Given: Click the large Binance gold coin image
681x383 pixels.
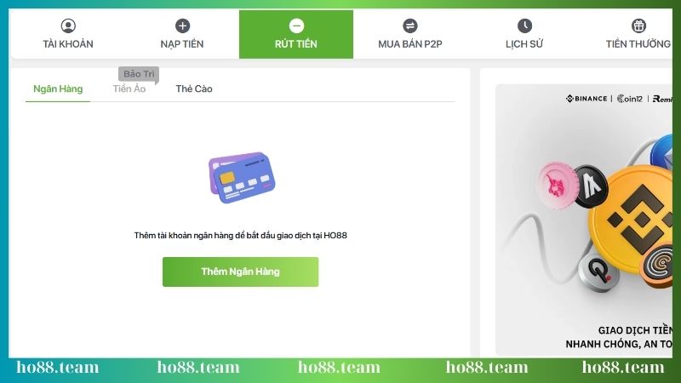Looking at the screenshot, I should pos(632,220).
